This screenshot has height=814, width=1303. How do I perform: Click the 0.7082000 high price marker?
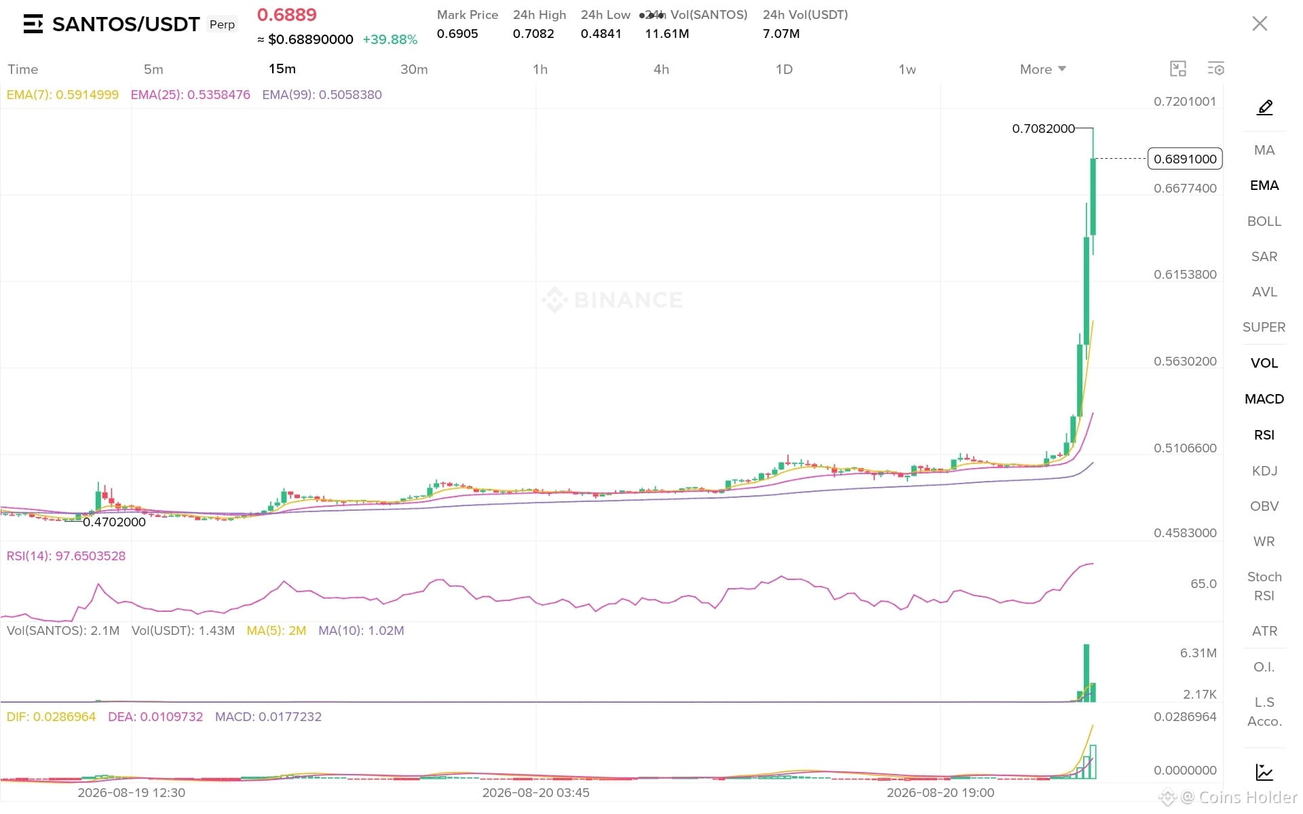coord(1043,129)
